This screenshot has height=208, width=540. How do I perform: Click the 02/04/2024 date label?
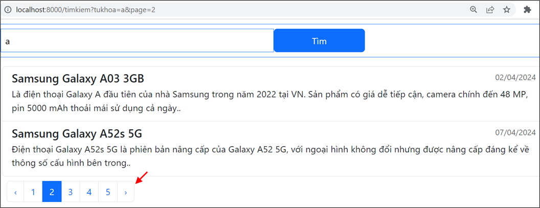pyautogui.click(x=515, y=77)
